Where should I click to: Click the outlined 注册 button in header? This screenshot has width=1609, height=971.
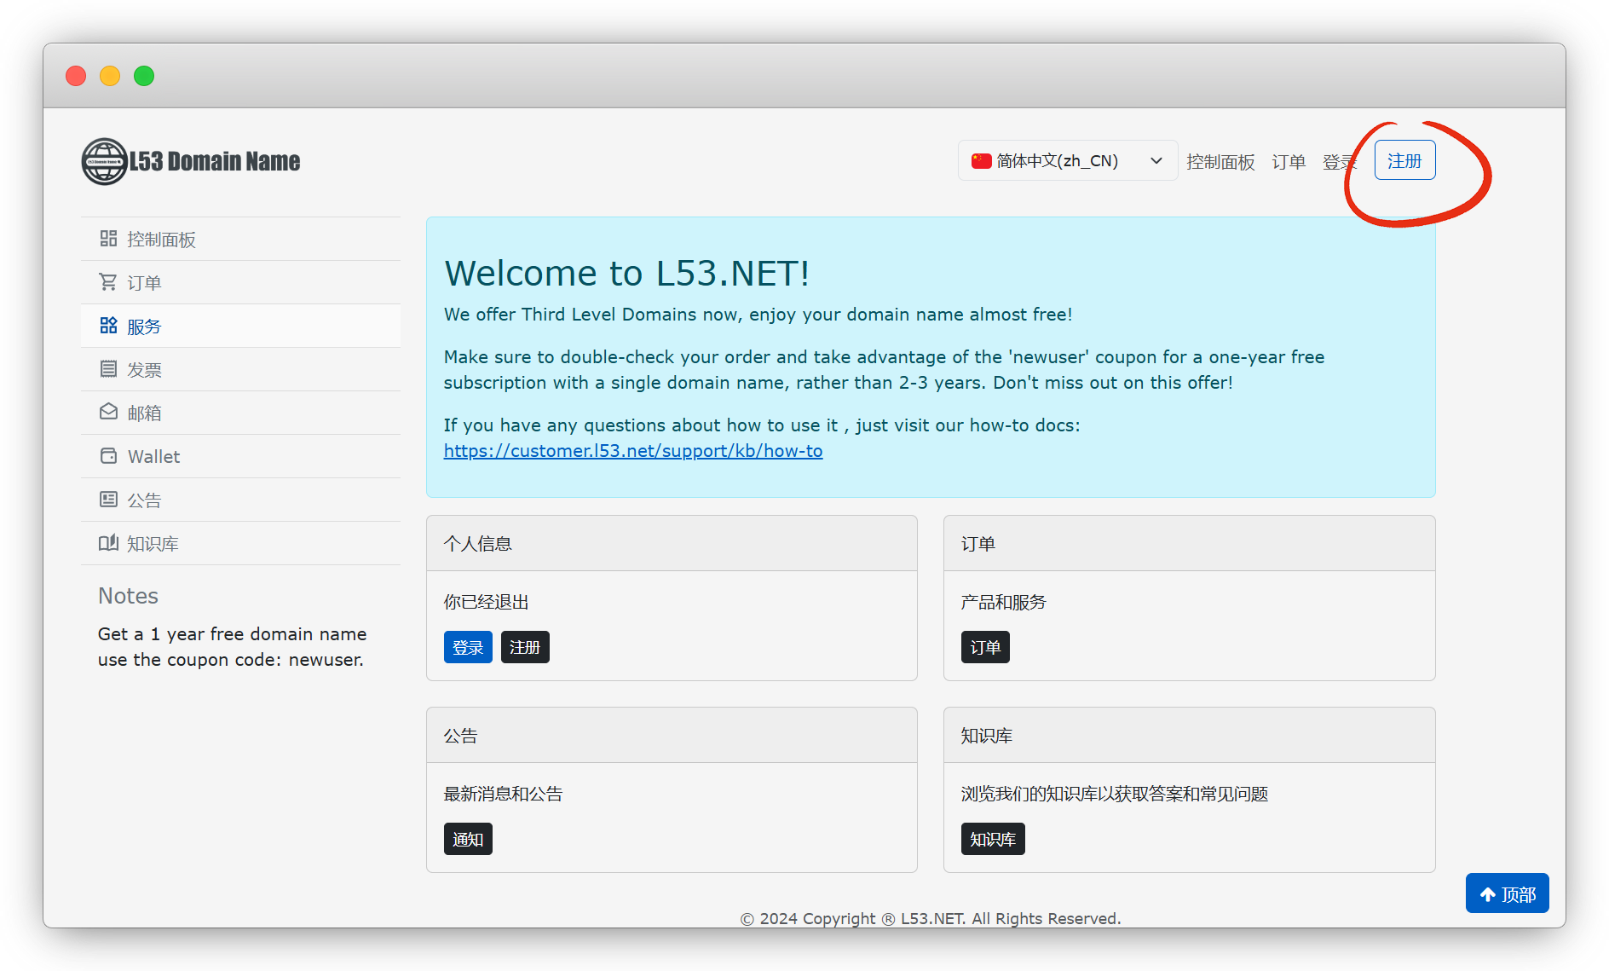click(1404, 161)
